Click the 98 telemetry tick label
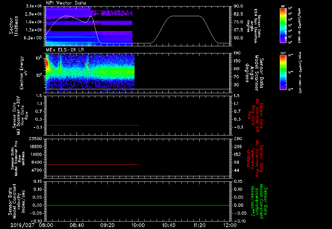This screenshot has width=332, height=229. [236, 162]
